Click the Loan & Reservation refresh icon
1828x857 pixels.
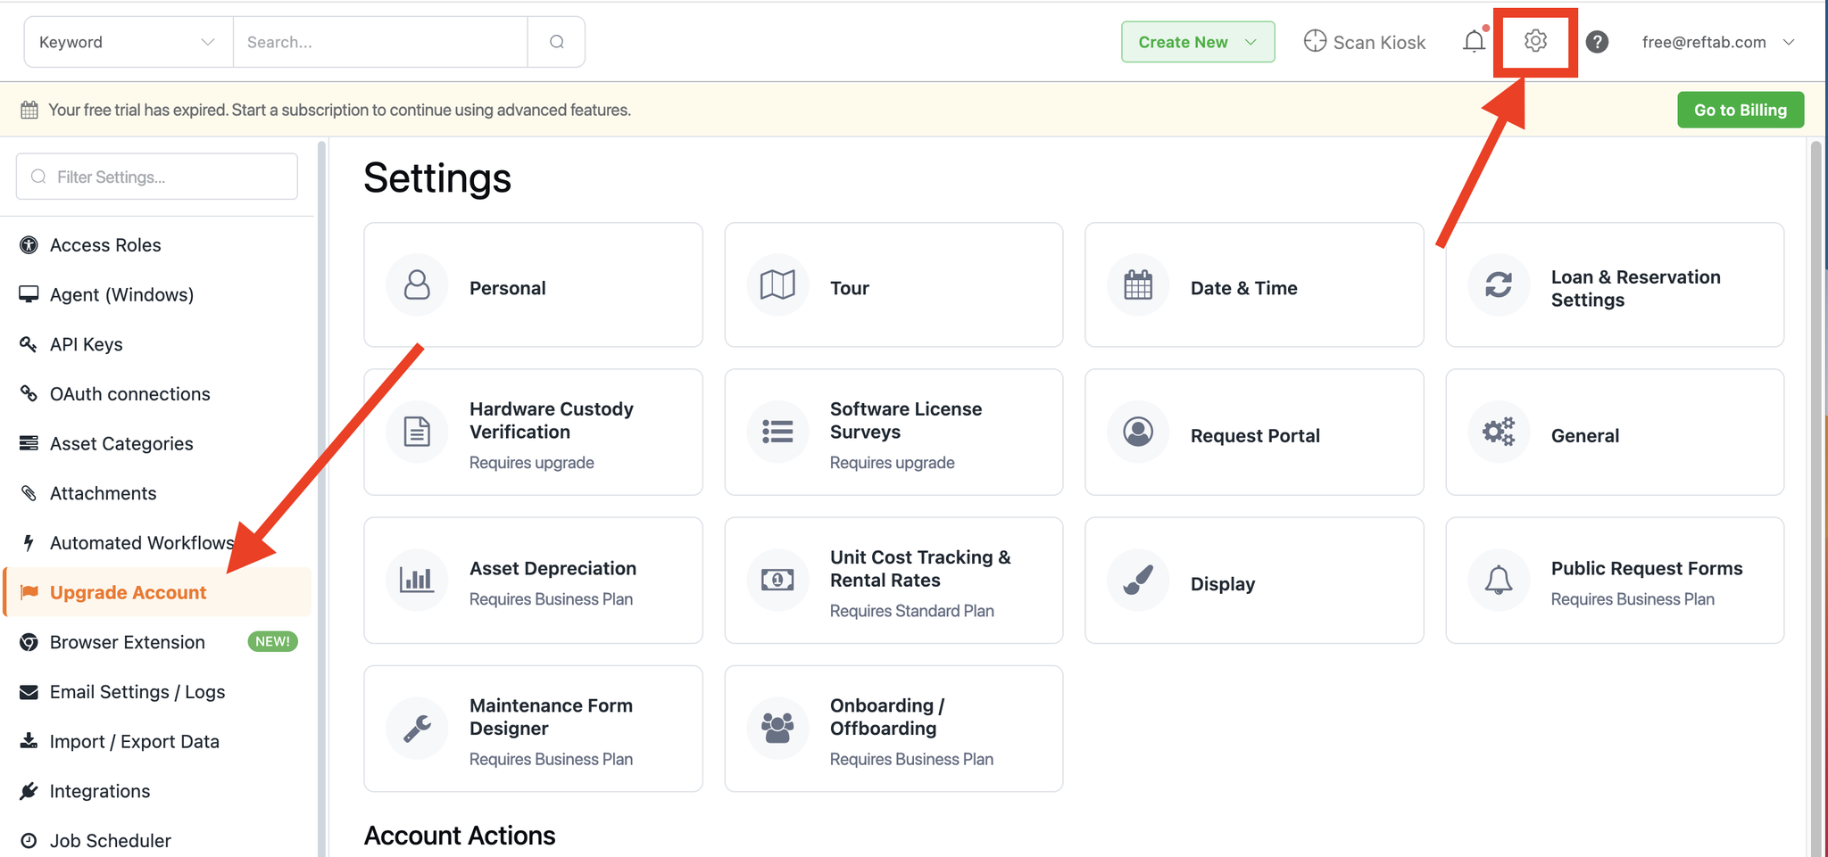coord(1499,285)
